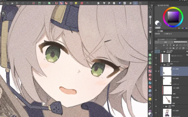
Task: Click the チ command bar button
Action: coord(120,3)
